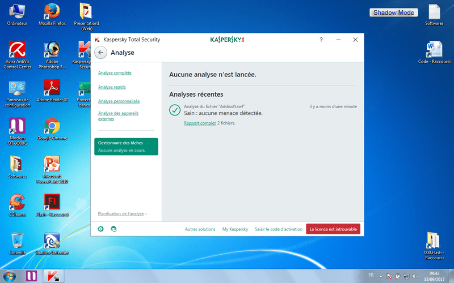Show hidden system tray icons
This screenshot has width=454, height=283.
pyautogui.click(x=381, y=277)
